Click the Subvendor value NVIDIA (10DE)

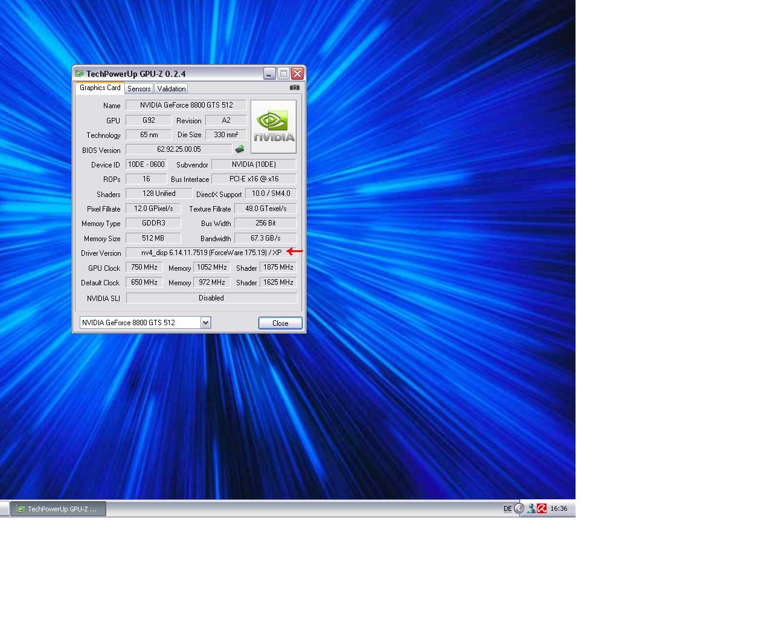pyautogui.click(x=254, y=164)
